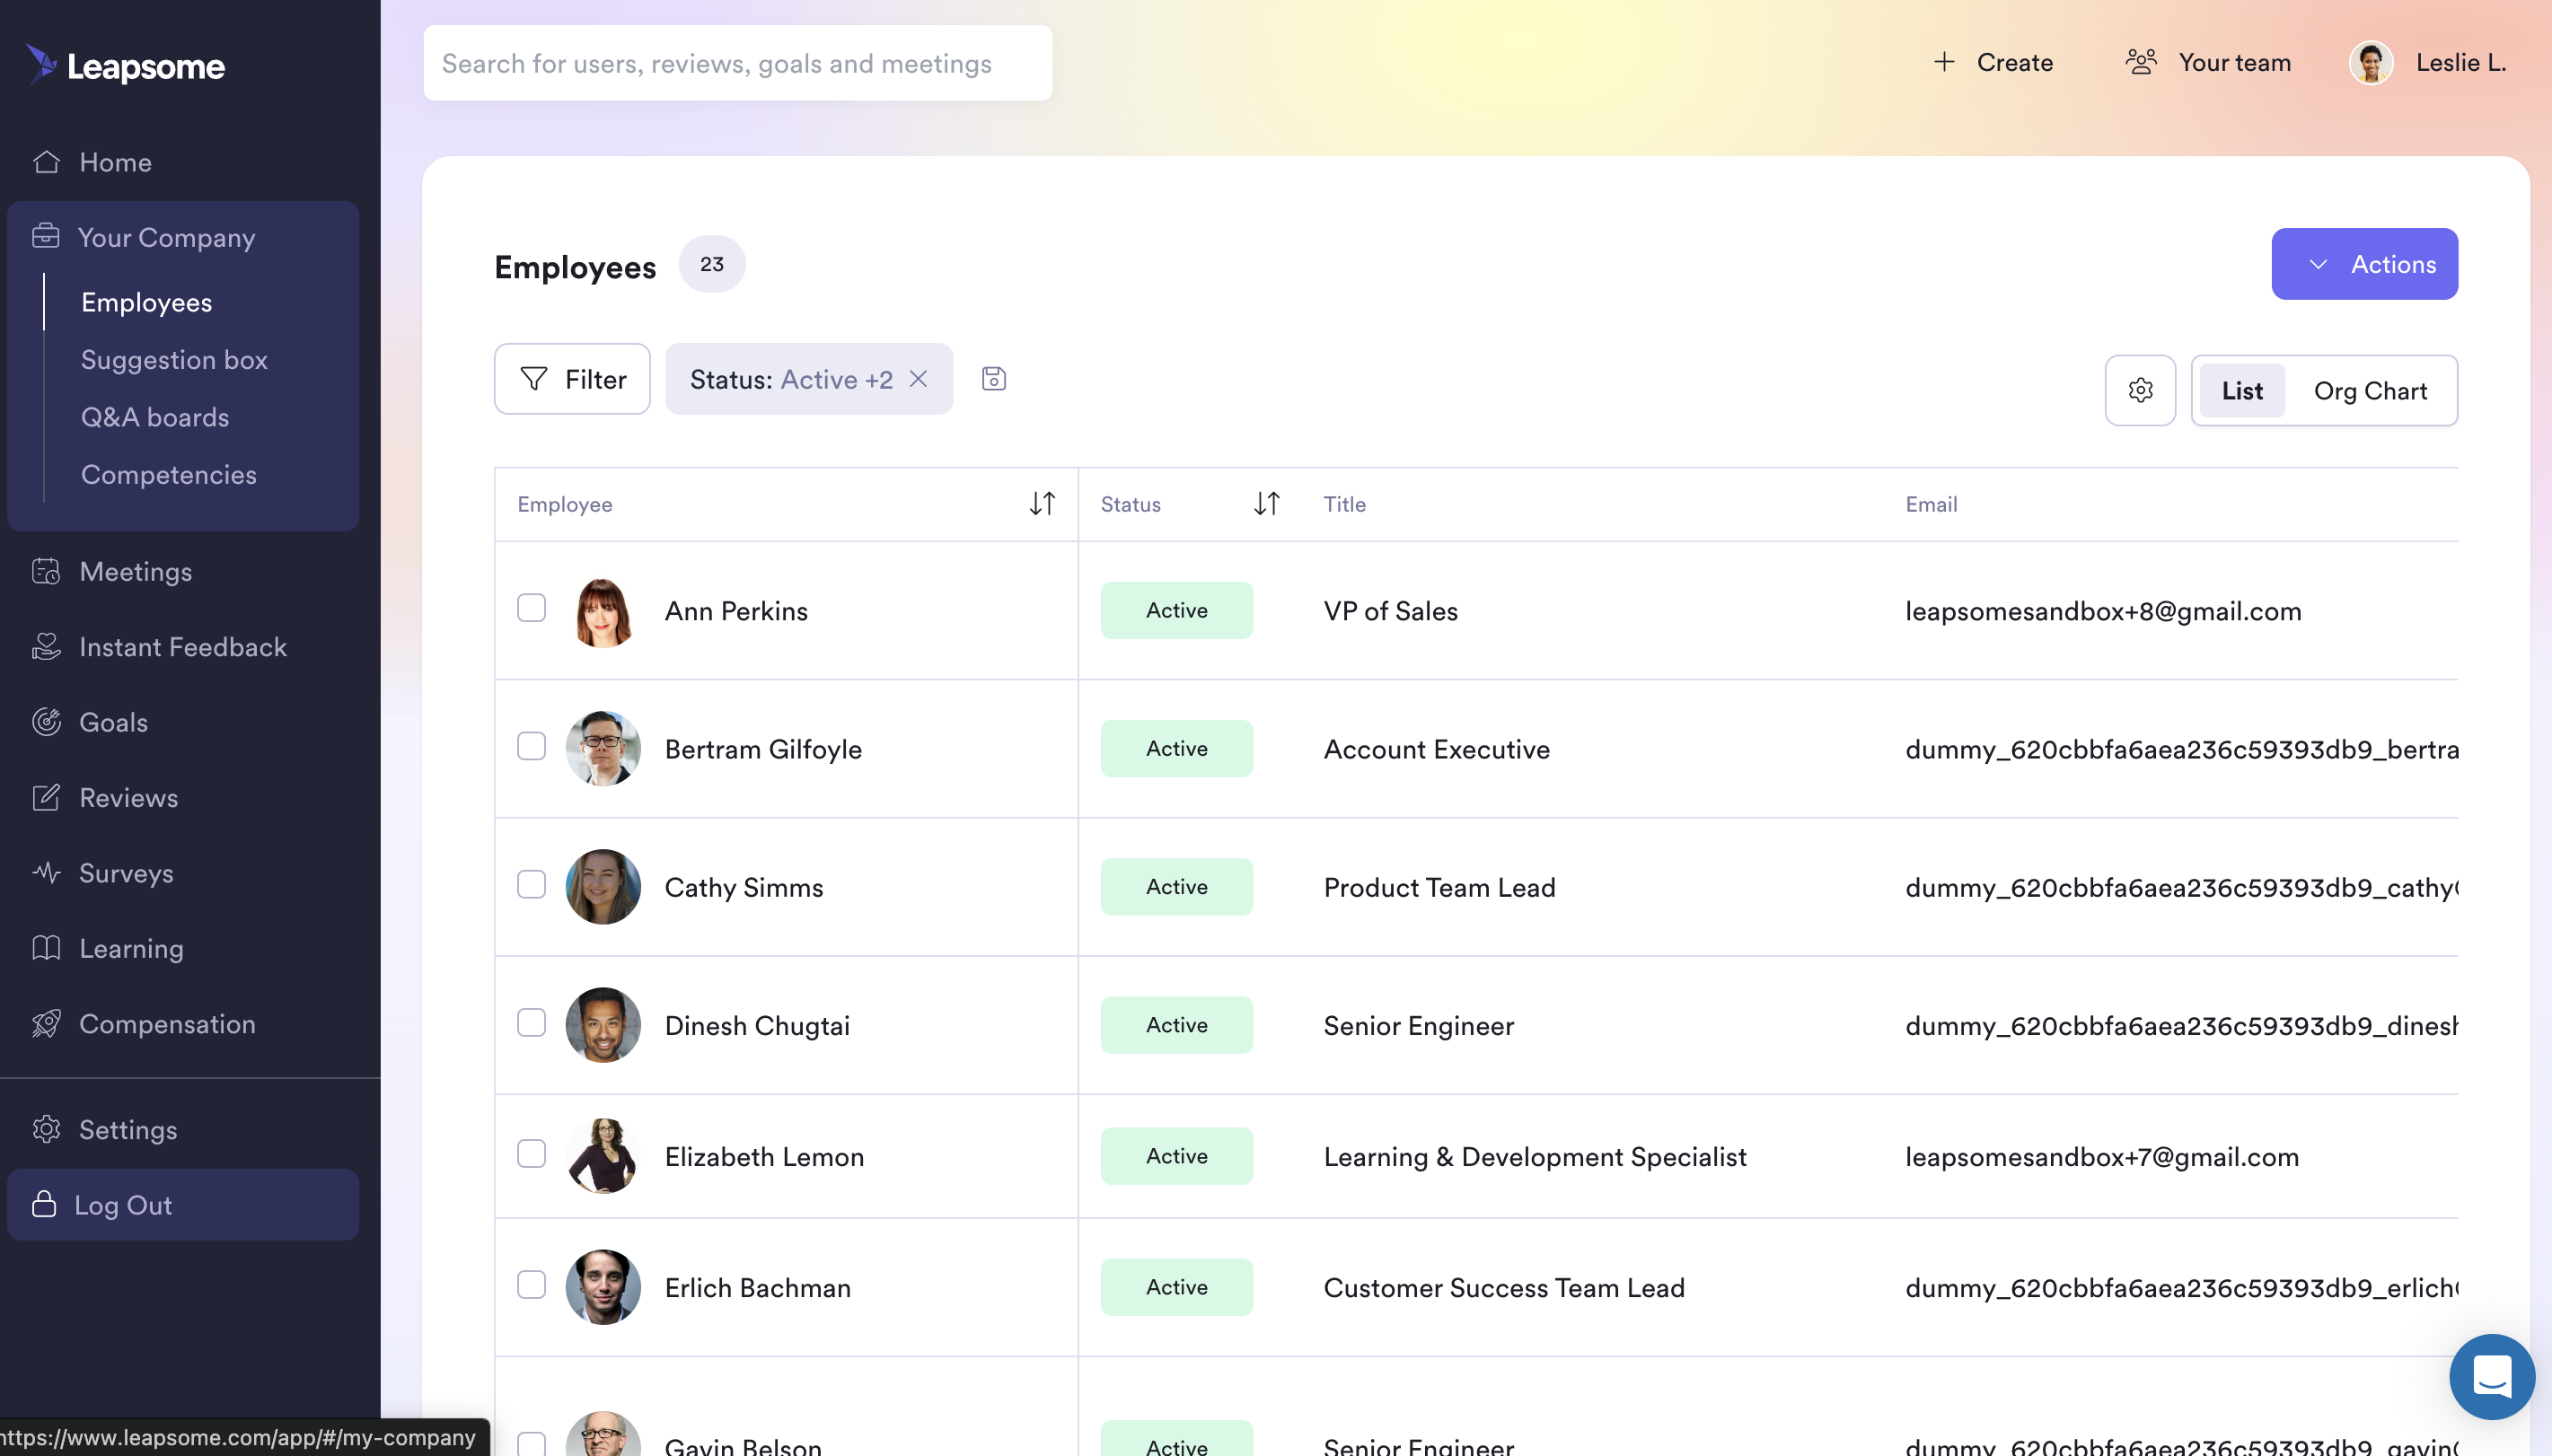Click the Filter button
Screen dimensions: 2552x1456
pos(571,379)
